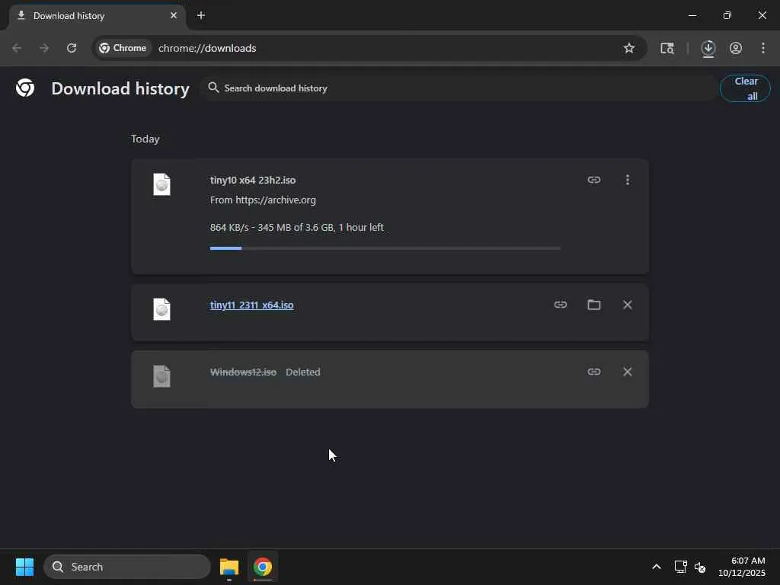Open the Windows Start menu
Image resolution: width=780 pixels, height=585 pixels.
pyautogui.click(x=24, y=567)
